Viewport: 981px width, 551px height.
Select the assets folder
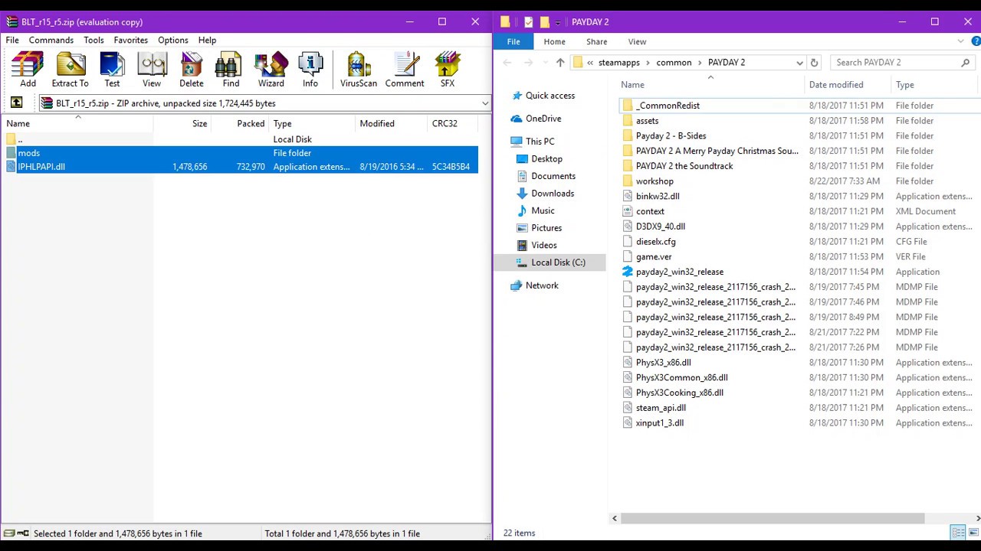pos(647,121)
